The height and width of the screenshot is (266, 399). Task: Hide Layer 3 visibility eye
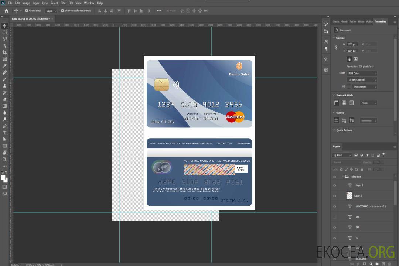click(x=335, y=196)
